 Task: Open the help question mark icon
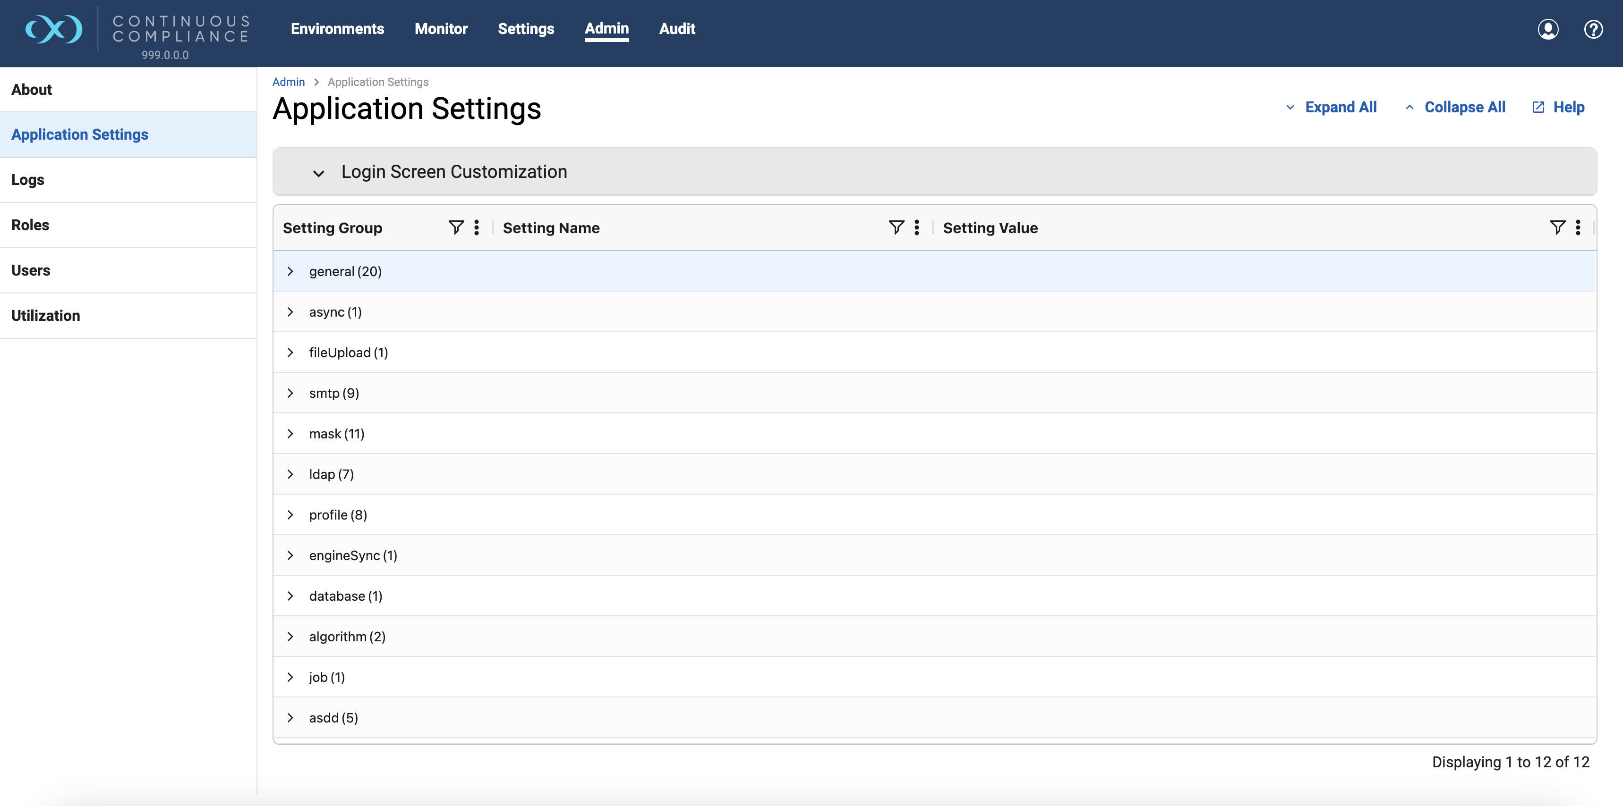(1593, 29)
